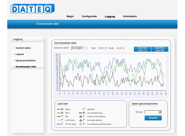Open the Sampel dropdown
This screenshot has height=136, width=185.
click(x=153, y=112)
